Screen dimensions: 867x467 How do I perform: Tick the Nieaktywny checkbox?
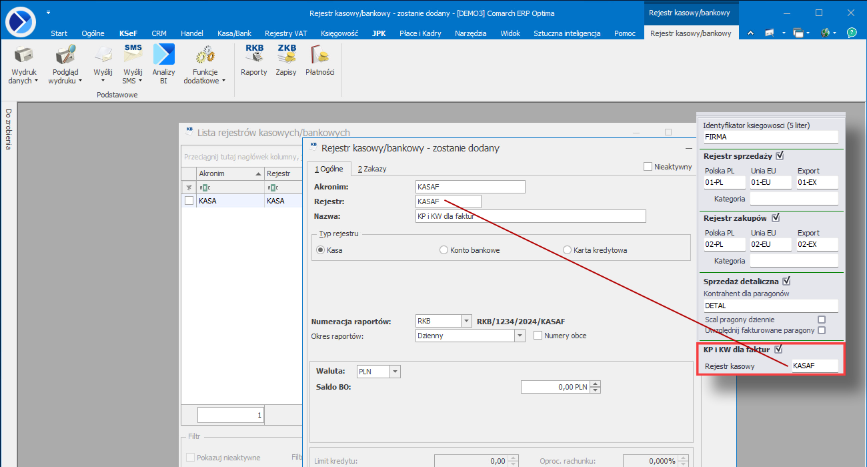tap(648, 167)
